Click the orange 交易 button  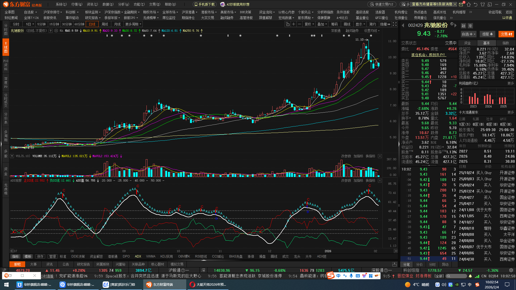[x=506, y=34]
